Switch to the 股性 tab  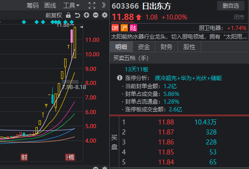(x=189, y=47)
